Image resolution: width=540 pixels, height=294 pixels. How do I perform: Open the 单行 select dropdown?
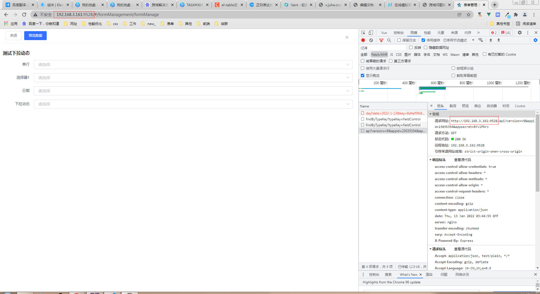click(x=193, y=65)
